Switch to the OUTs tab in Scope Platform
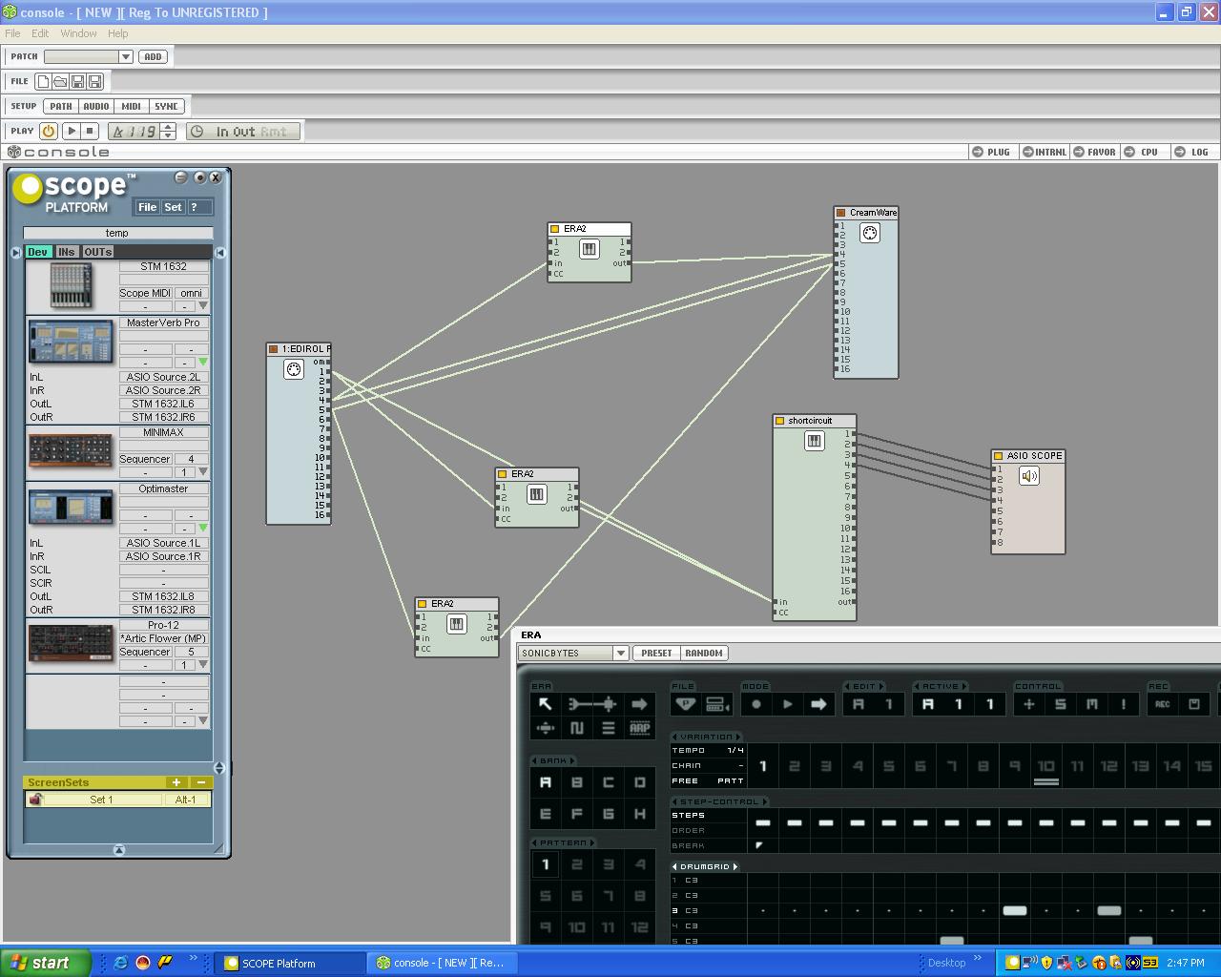The width and height of the screenshot is (1221, 977). point(98,252)
